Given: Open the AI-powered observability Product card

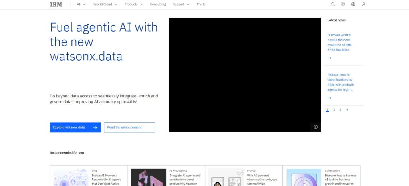Looking at the screenshot, I should click(244, 176).
